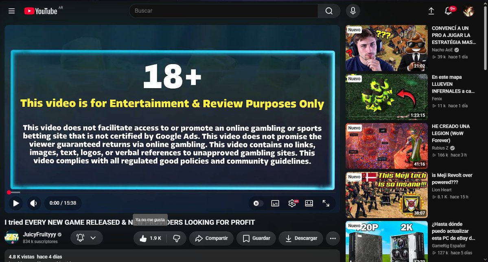Open the account avatar menu

(468, 11)
